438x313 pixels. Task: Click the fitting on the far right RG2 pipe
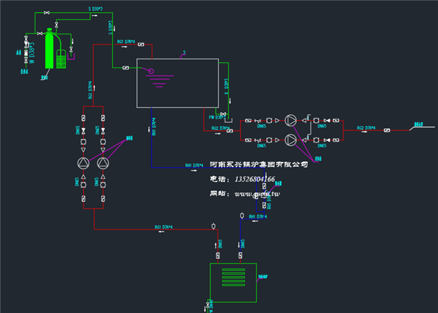[x=387, y=130]
